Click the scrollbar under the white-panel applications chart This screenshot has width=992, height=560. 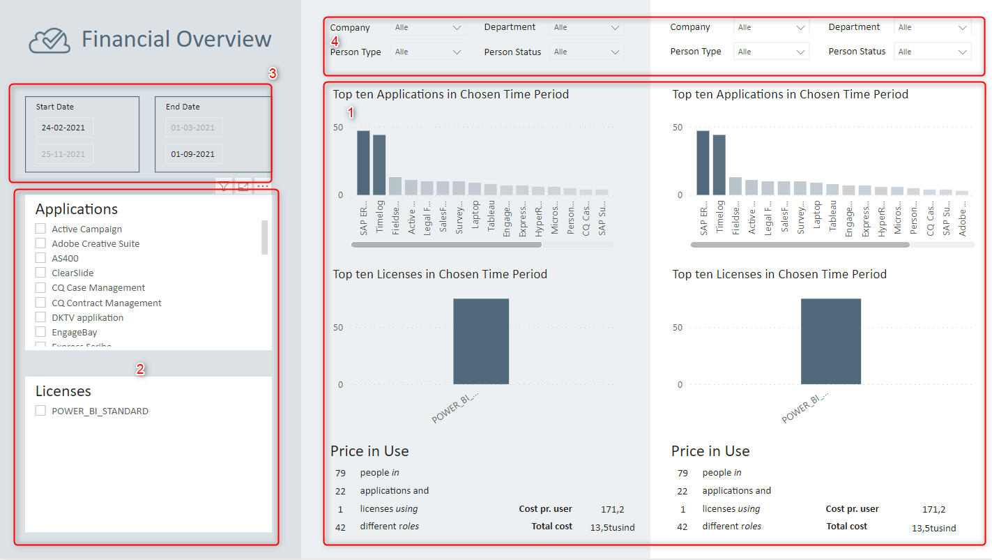coord(800,245)
